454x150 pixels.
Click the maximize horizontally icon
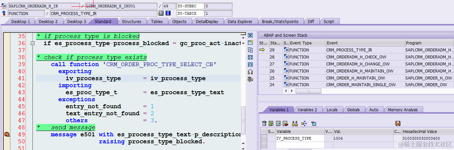250,65
